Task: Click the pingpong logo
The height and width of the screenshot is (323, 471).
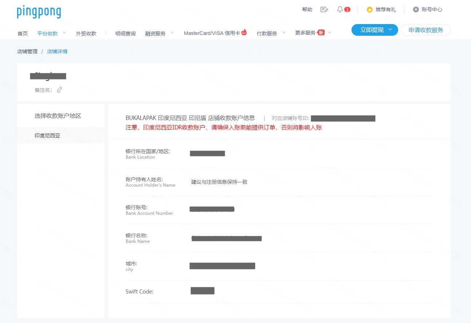Action: tap(39, 12)
